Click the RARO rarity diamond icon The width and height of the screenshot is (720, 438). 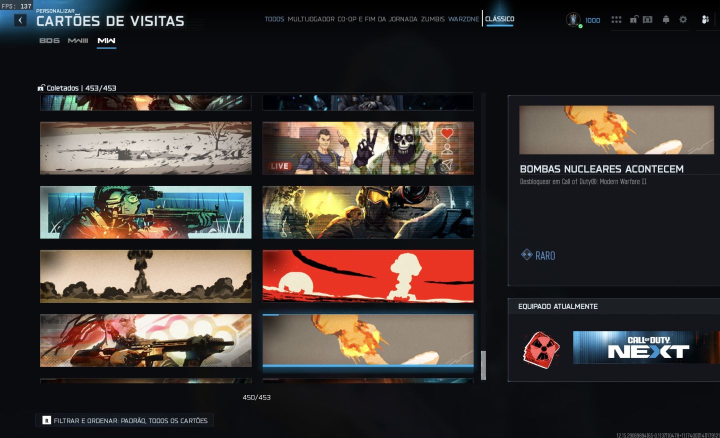click(526, 255)
